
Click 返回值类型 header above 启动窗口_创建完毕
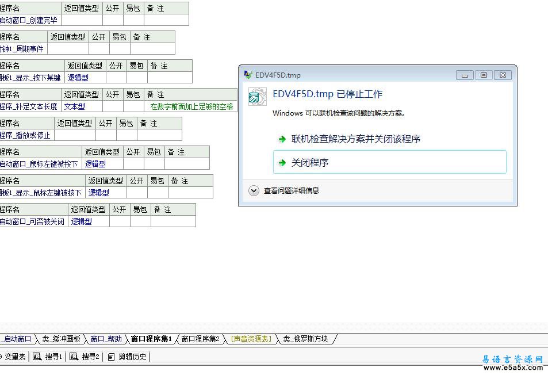click(x=82, y=8)
